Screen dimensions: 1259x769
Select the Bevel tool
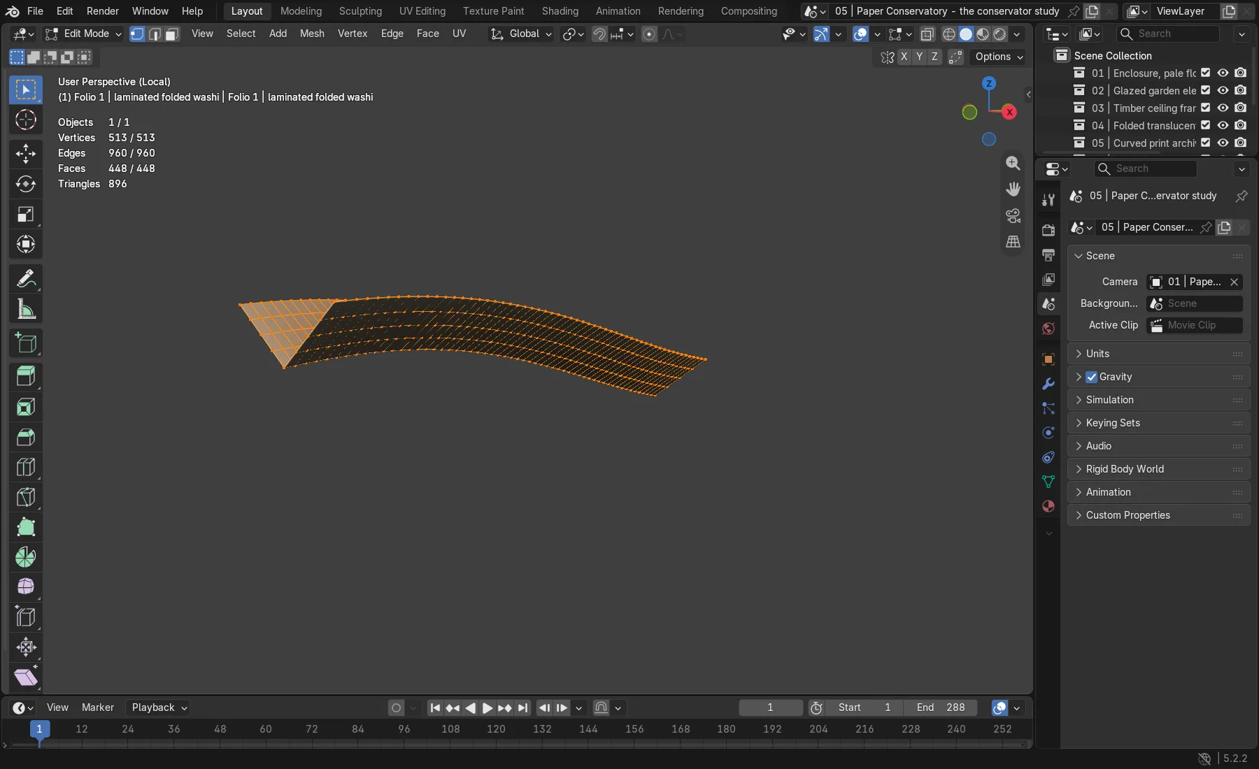coord(26,437)
